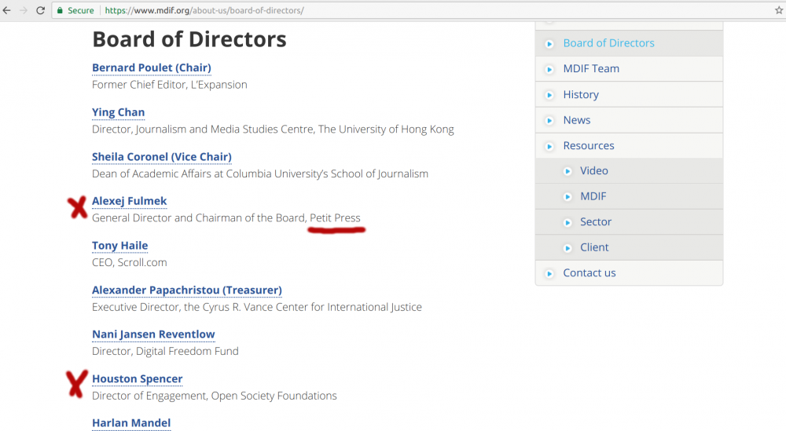Screen dimensions: 786x431
Task: Click arrow bullet next to Resources
Action: click(x=549, y=146)
